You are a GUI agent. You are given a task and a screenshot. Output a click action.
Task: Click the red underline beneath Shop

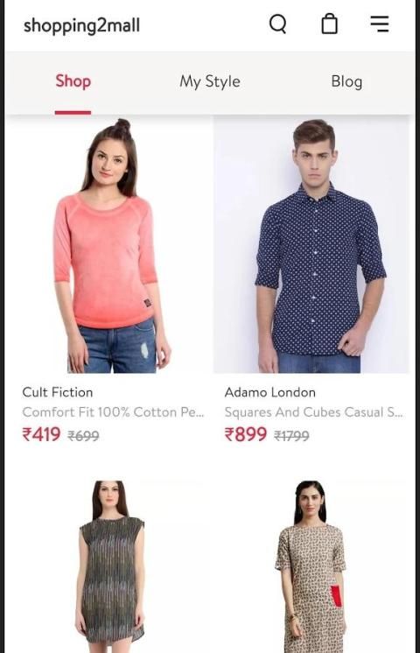click(73, 112)
